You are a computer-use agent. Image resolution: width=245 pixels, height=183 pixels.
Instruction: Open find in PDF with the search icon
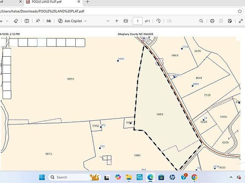(201, 21)
